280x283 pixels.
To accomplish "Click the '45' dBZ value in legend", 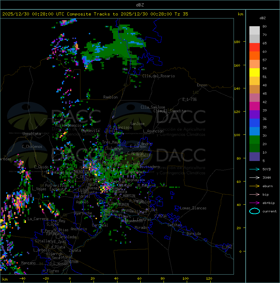I will 265,94.
